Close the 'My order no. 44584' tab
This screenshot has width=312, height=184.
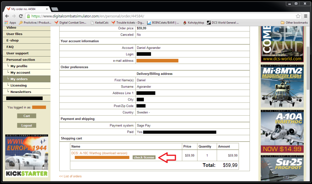tap(47, 9)
